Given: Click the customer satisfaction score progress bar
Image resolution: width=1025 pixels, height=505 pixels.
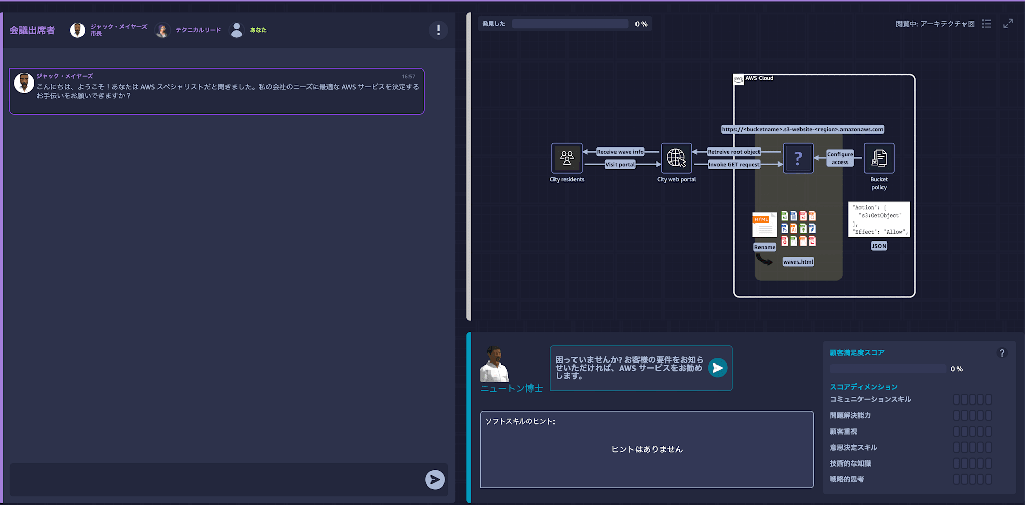Looking at the screenshot, I should click(888, 369).
